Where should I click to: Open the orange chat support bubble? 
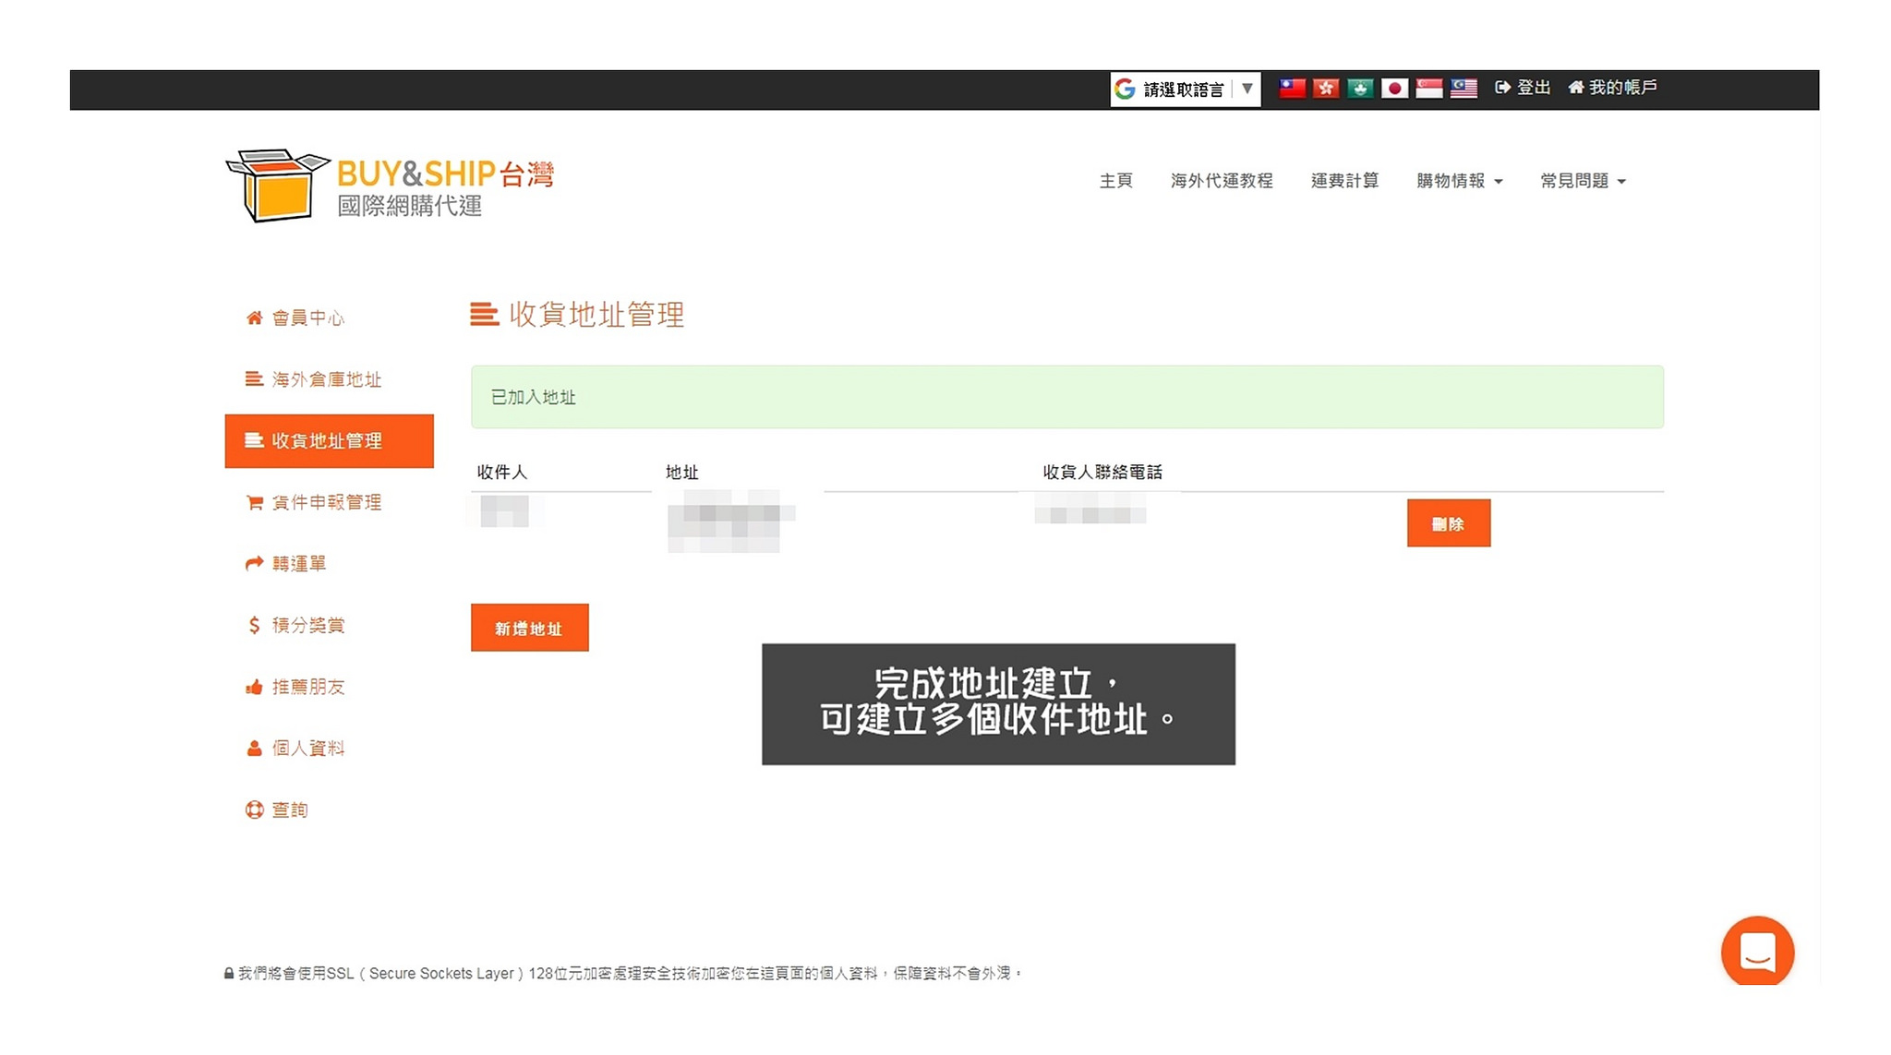click(1756, 951)
